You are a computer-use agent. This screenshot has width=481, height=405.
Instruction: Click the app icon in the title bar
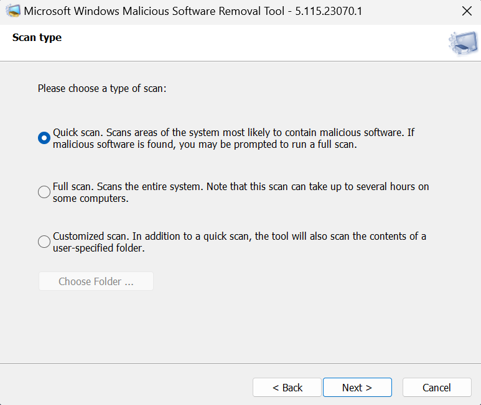pos(12,11)
